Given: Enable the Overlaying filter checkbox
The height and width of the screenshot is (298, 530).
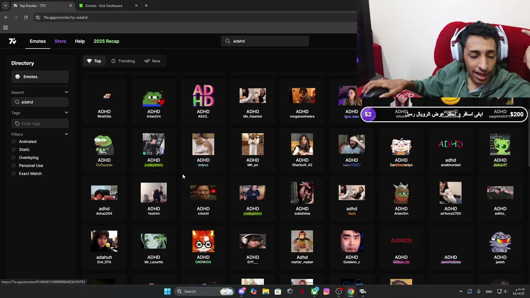Looking at the screenshot, I should tap(14, 157).
